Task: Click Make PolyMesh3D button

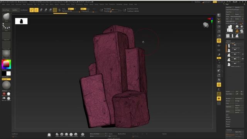Action: (x=237, y=17)
